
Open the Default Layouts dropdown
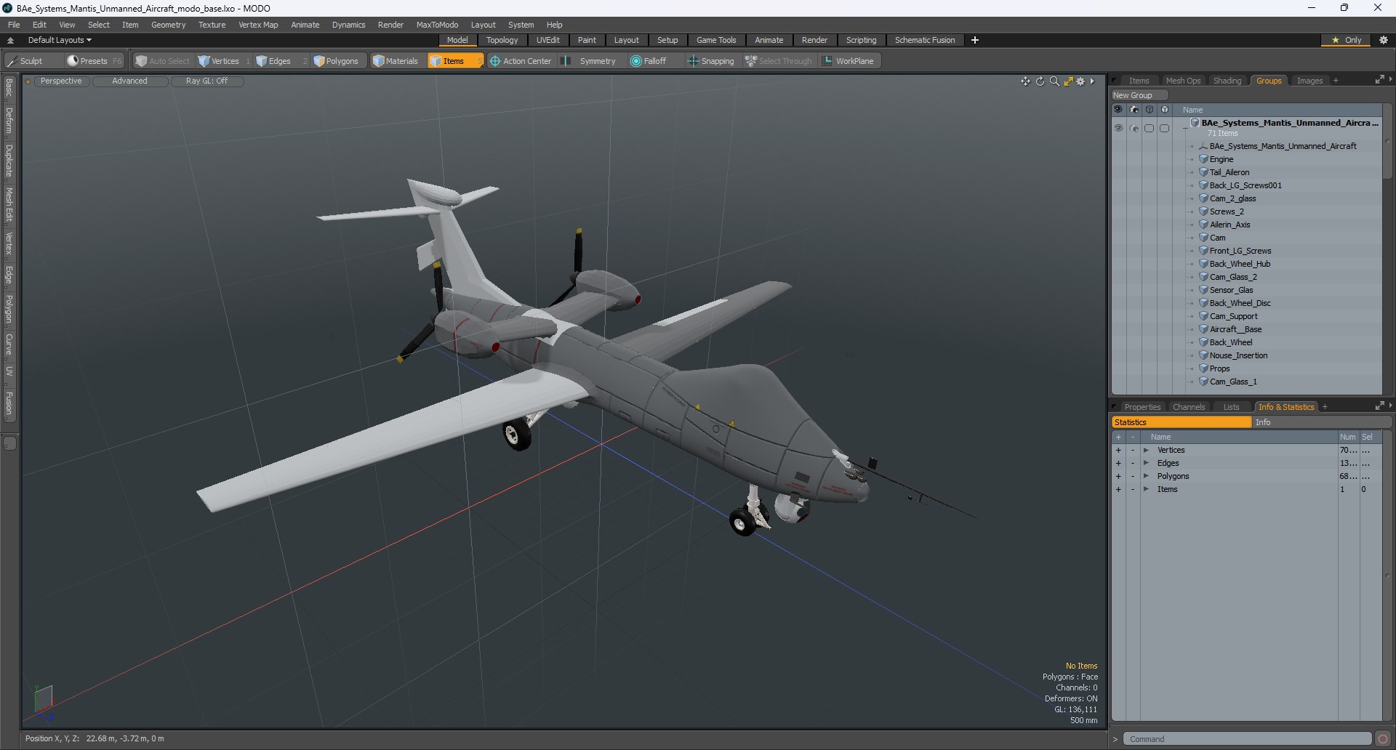pyautogui.click(x=60, y=40)
